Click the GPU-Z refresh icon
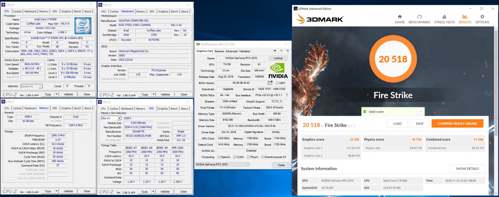Screen dimensions: 499x197 click(x=281, y=51)
